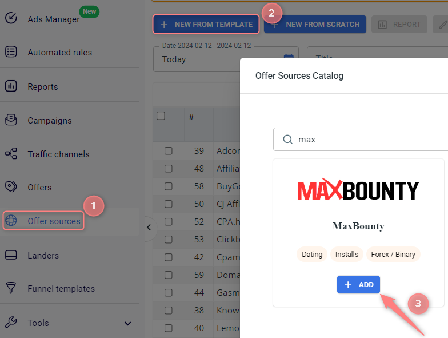
Task: Click the Traffic channels branch icon
Action: 11,153
